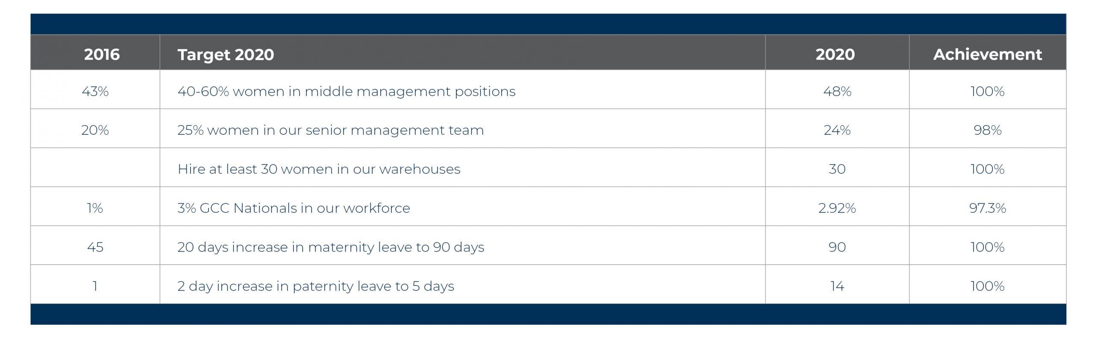Select '40-60% women in middle management positions' text
The image size is (1094, 341).
(x=346, y=91)
